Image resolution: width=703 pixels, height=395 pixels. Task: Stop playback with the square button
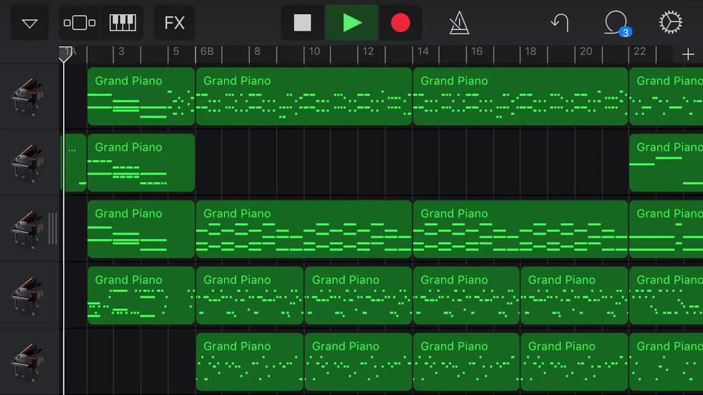click(x=302, y=23)
